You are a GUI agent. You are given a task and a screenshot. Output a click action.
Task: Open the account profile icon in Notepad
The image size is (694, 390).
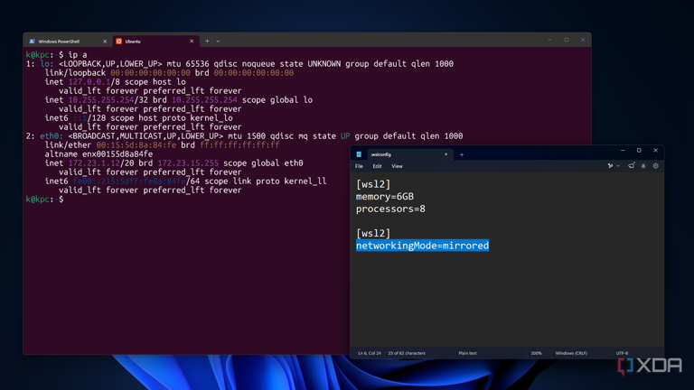click(643, 166)
